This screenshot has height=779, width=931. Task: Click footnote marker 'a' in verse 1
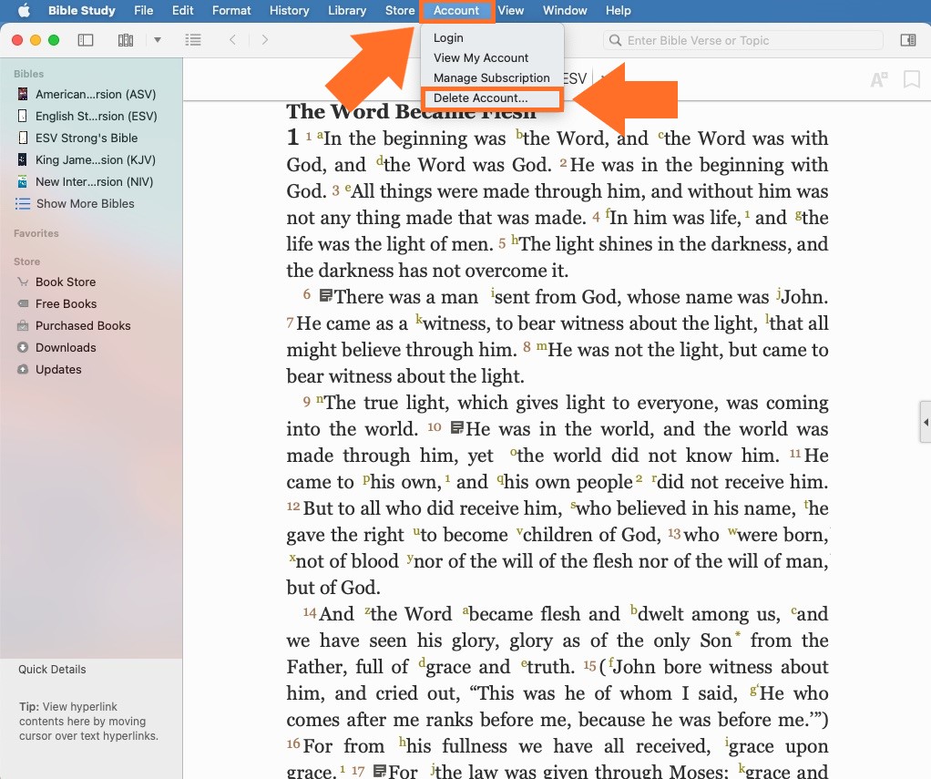[320, 135]
